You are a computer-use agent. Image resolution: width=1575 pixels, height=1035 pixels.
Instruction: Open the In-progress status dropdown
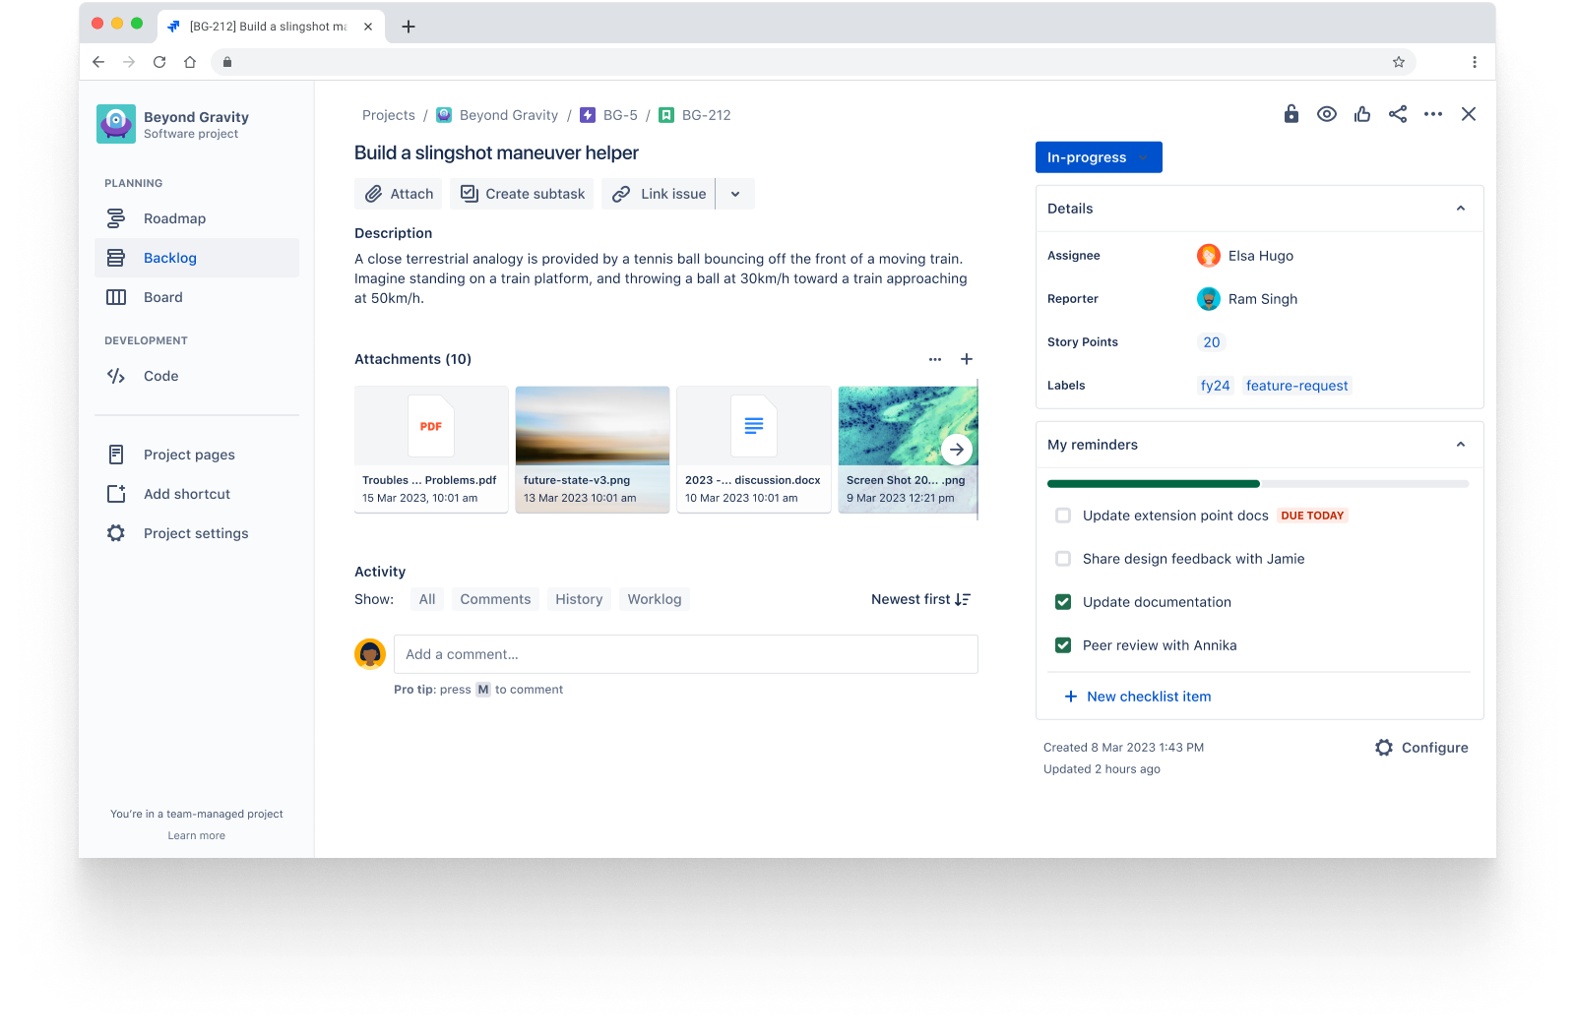[1099, 157]
